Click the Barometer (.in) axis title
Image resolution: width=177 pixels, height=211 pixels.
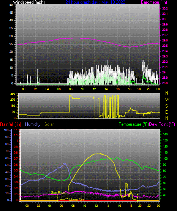154,2
